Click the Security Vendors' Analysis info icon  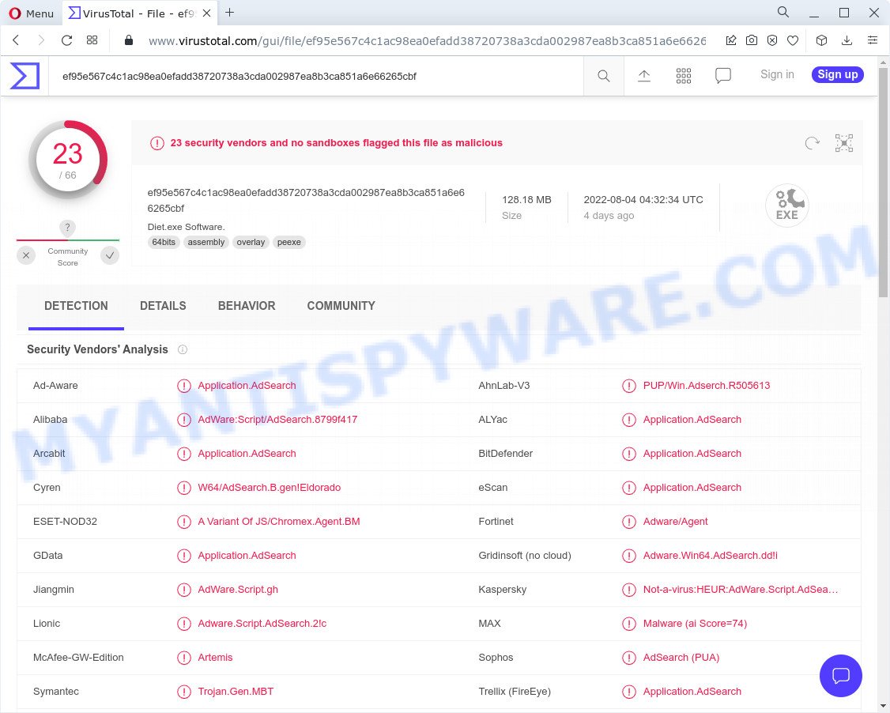[183, 349]
